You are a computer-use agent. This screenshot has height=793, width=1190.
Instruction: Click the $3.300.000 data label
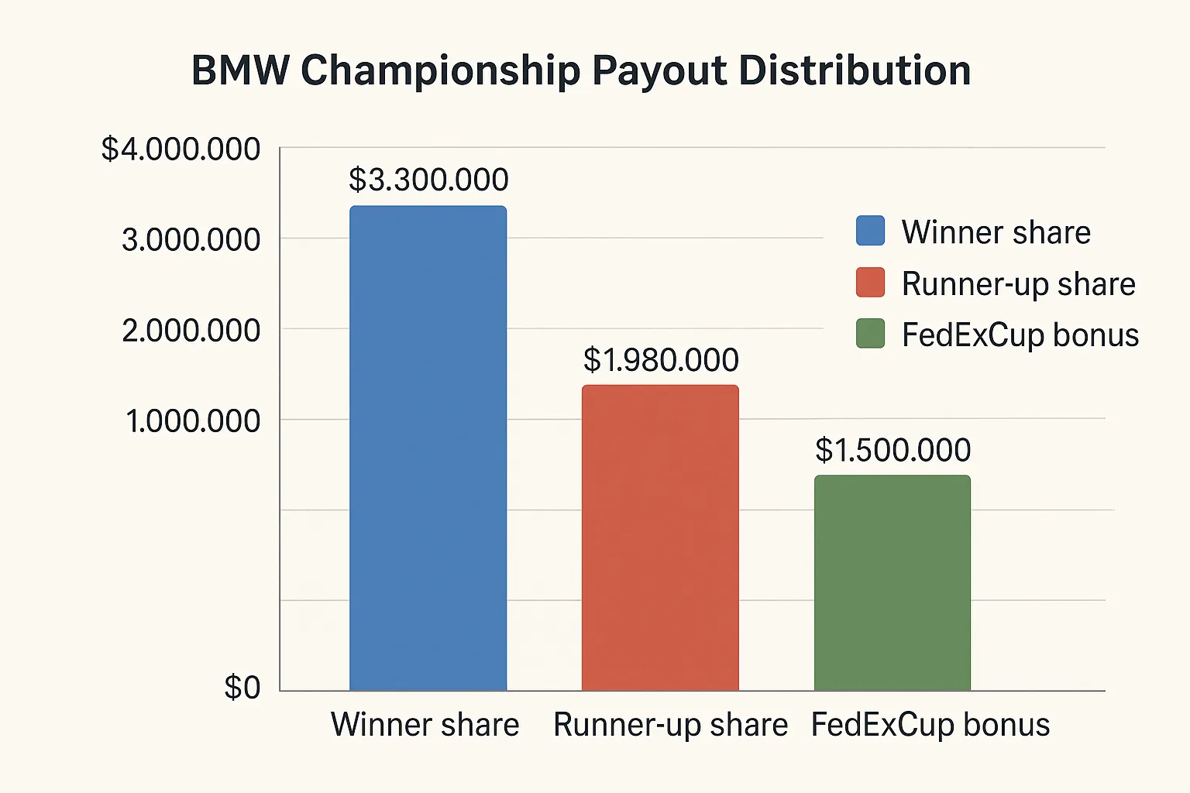tap(428, 180)
